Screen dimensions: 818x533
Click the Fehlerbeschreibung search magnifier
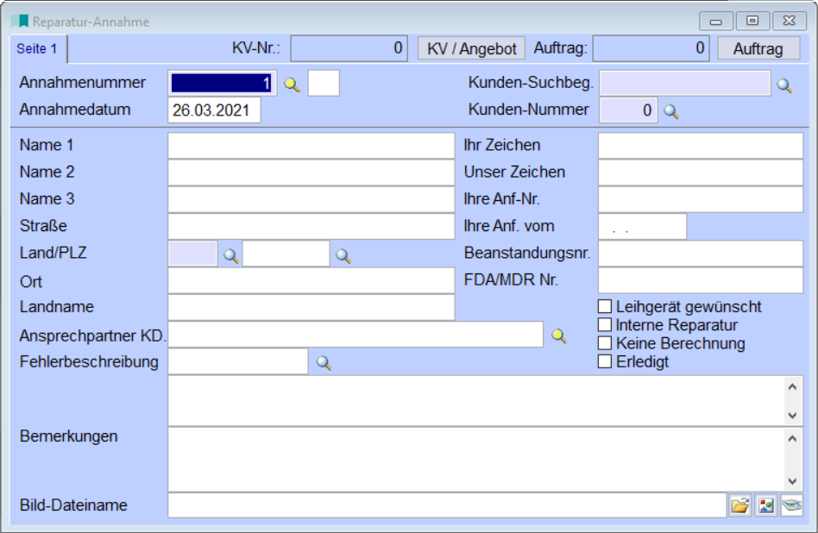[324, 363]
